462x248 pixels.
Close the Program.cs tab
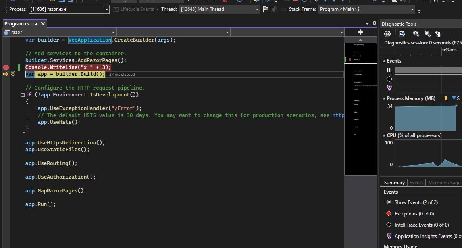pos(43,24)
